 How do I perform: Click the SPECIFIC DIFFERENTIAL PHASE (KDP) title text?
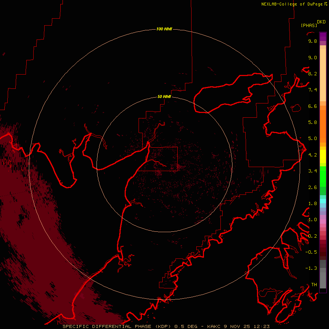tap(117, 326)
